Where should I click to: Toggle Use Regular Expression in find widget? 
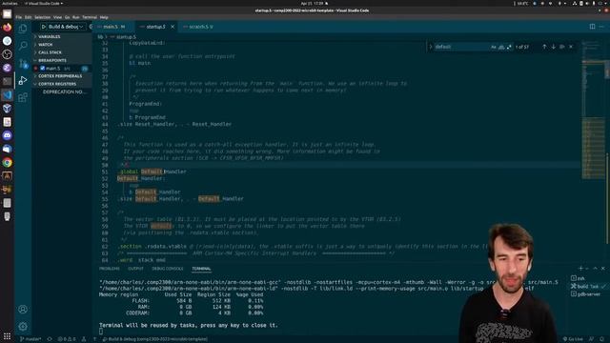[509, 47]
